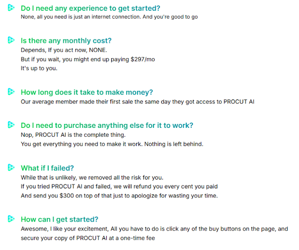Select the icon beside the "purchase anything else" question

(x=11, y=125)
